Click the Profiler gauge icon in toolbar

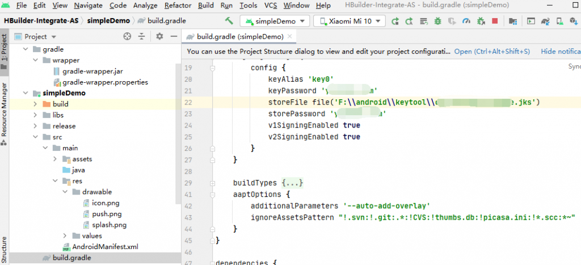click(466, 21)
